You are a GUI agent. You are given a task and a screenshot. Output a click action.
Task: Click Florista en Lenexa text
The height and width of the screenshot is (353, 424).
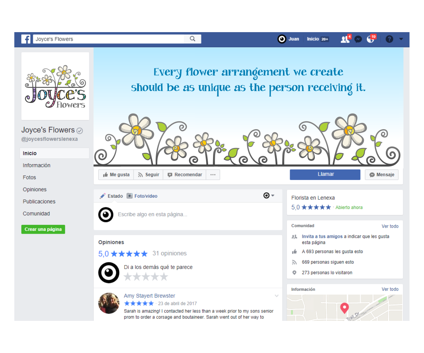coord(313,198)
